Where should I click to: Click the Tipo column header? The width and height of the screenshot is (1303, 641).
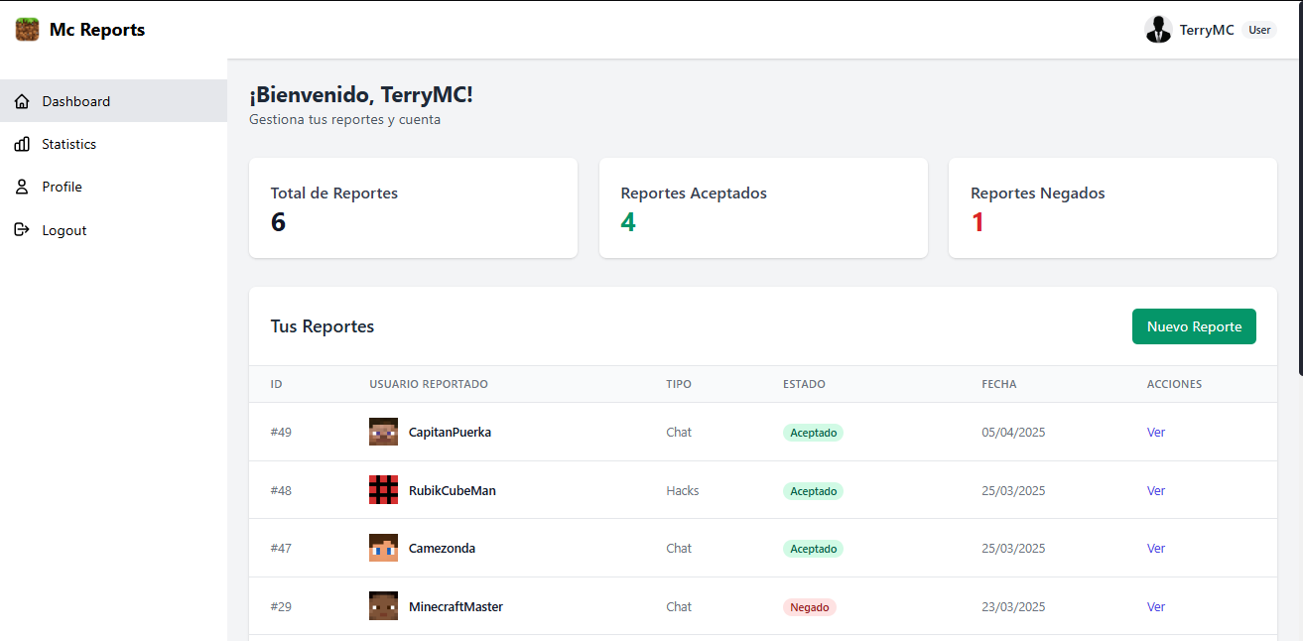pos(679,384)
